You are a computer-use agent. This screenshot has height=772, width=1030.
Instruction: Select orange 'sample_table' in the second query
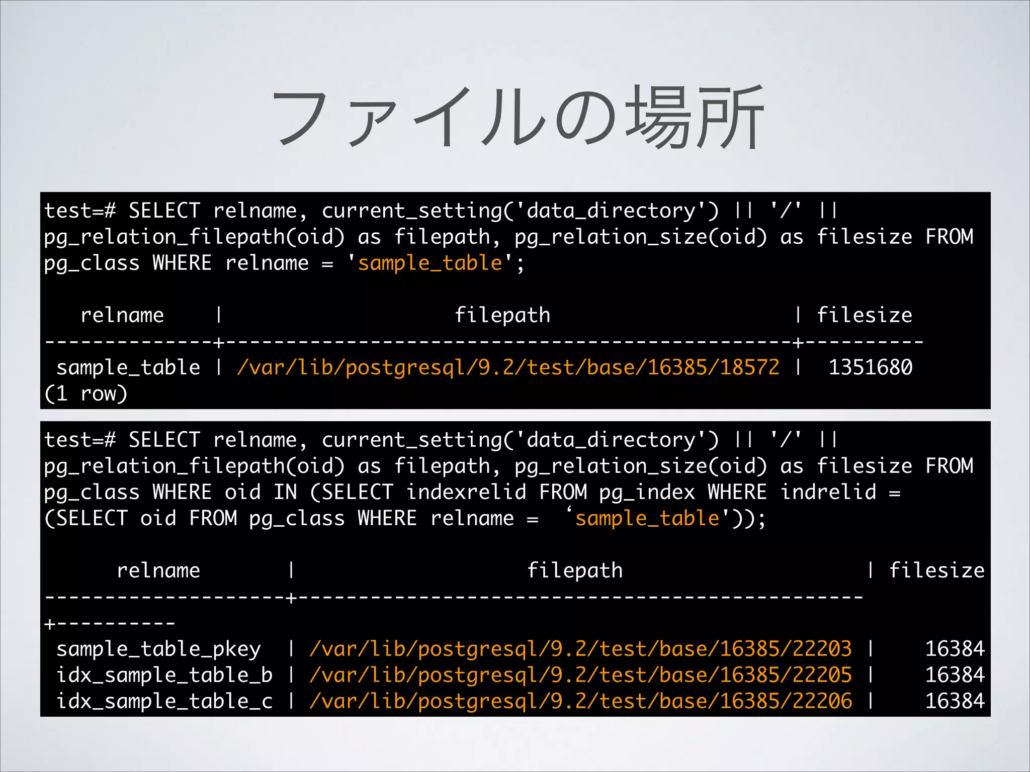647,518
